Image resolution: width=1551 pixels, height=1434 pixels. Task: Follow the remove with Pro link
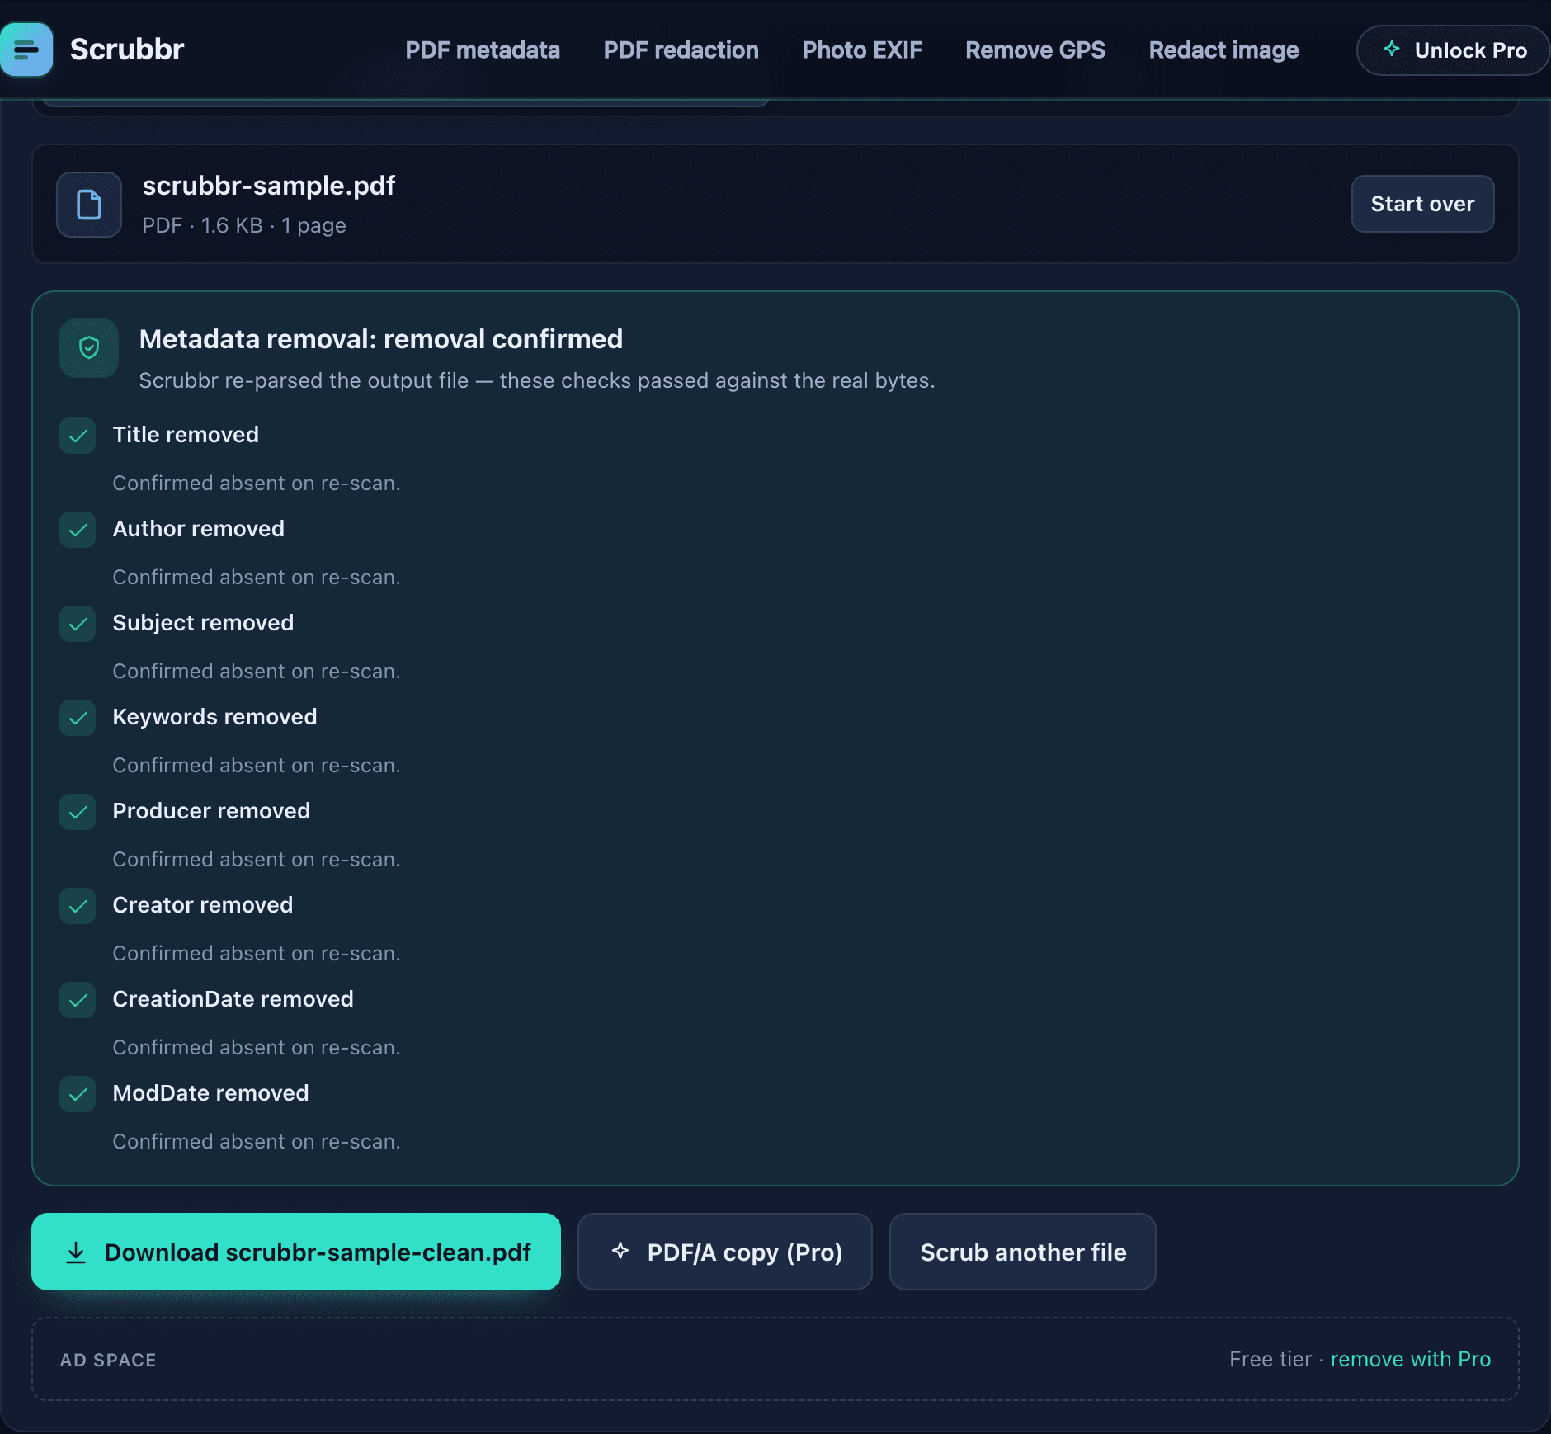coord(1411,1359)
